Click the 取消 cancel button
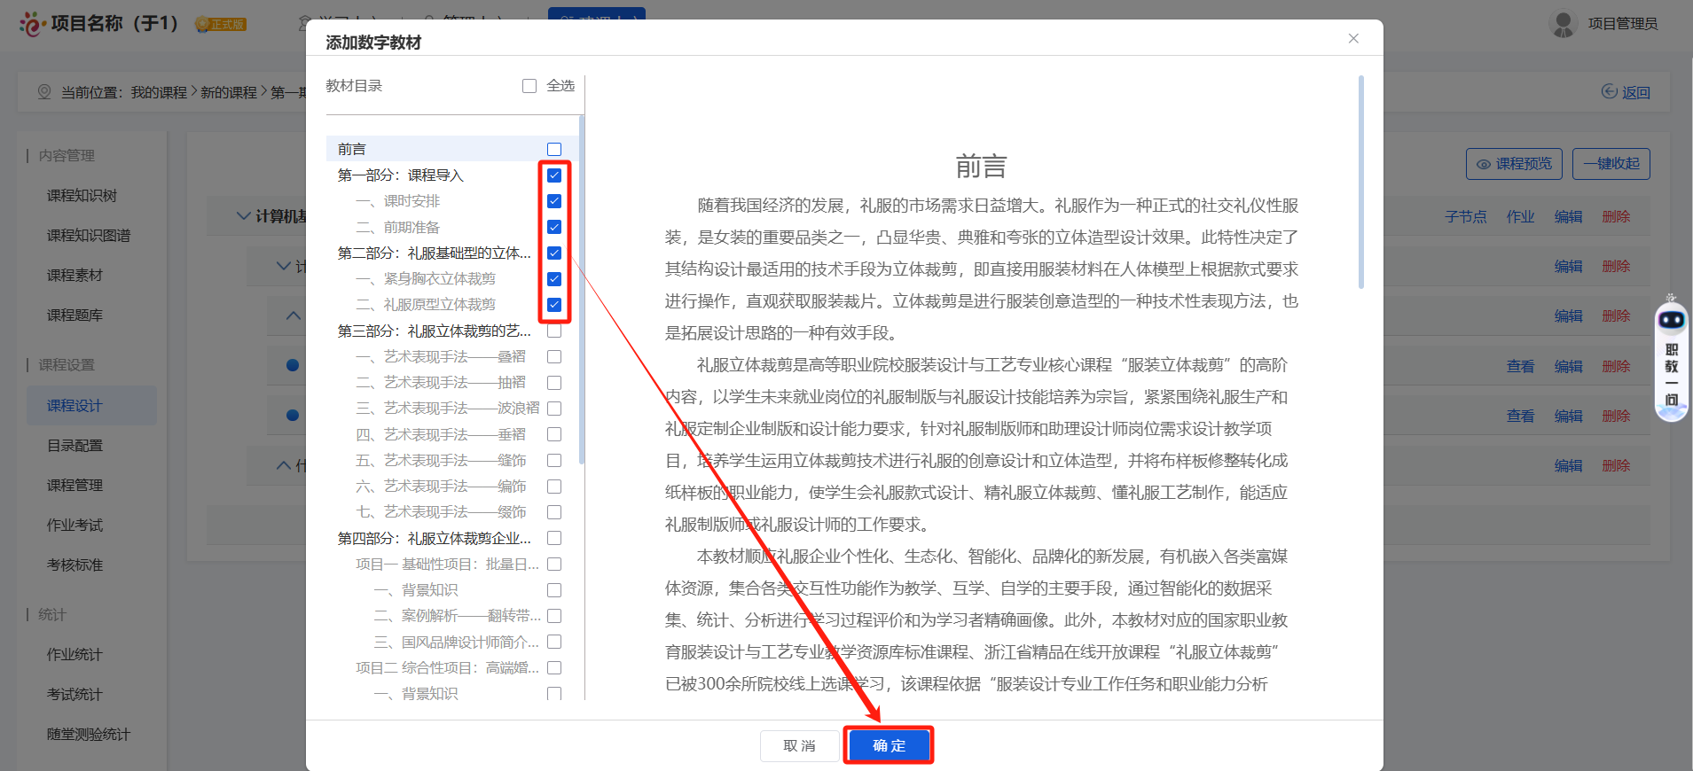The width and height of the screenshot is (1693, 771). (x=799, y=746)
